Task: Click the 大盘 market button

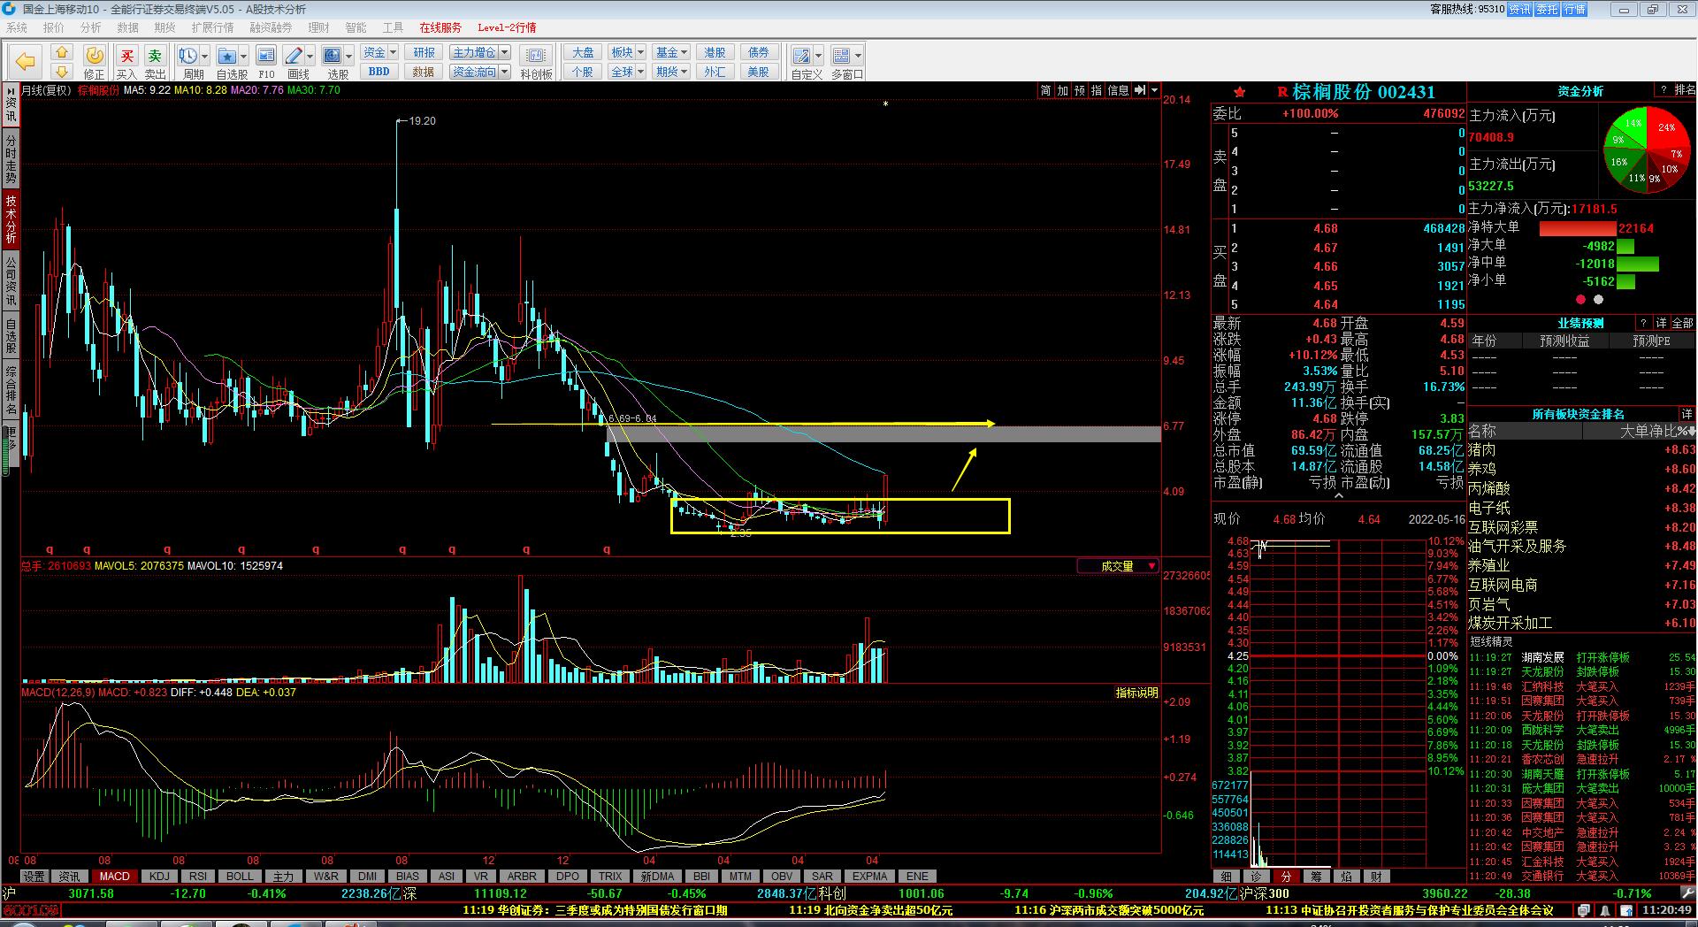Action: click(583, 52)
